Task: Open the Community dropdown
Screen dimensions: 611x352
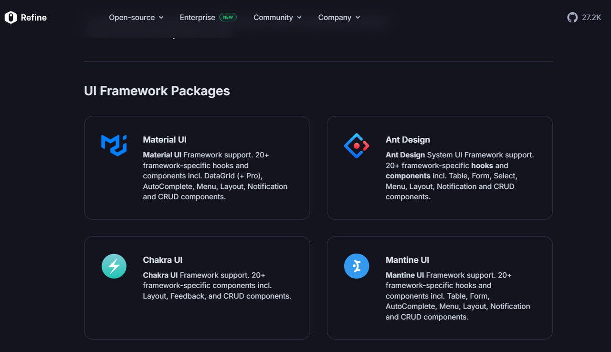Action: point(277,17)
